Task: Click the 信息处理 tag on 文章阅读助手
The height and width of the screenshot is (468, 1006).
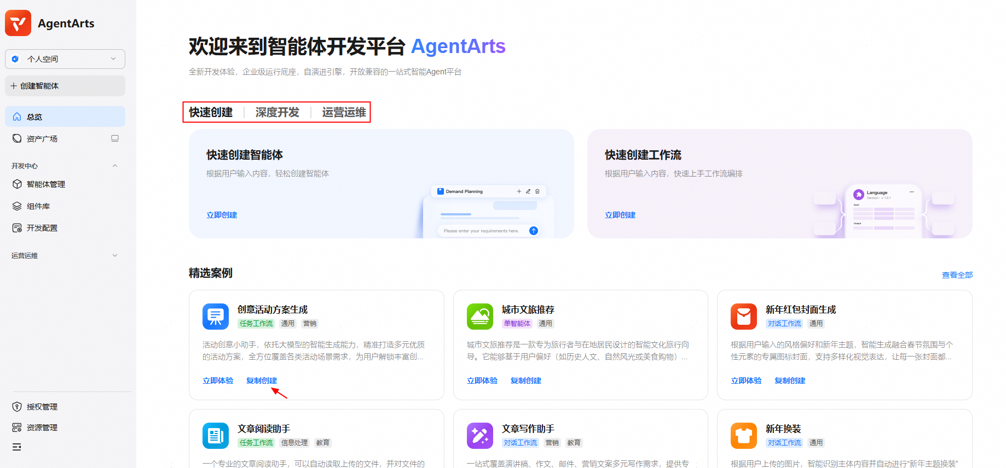Action: pyautogui.click(x=294, y=443)
